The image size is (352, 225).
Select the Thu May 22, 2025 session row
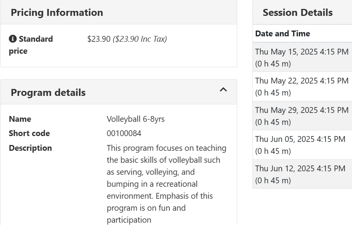pos(302,87)
